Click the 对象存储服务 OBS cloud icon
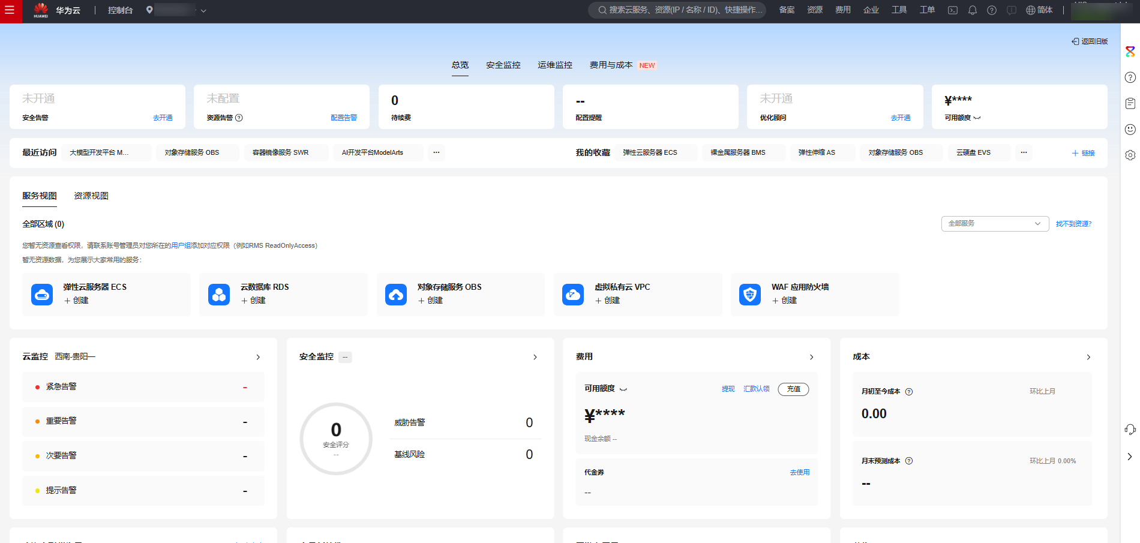The image size is (1140, 543). click(x=396, y=295)
